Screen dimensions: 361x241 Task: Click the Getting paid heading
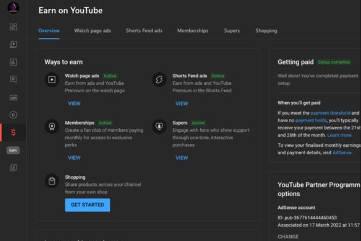tap(296, 62)
